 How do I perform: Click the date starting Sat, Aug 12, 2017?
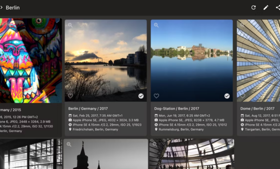pos(262,115)
